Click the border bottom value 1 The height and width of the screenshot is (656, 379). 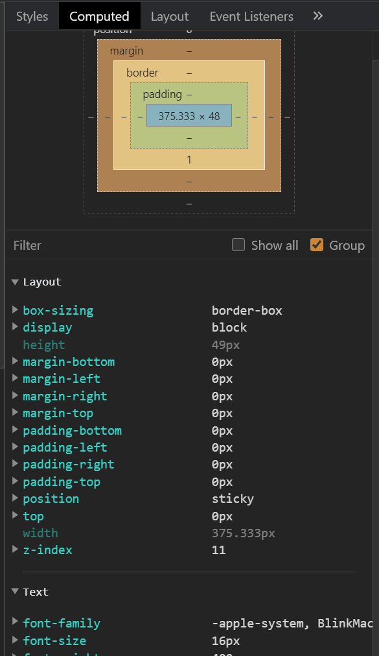click(189, 160)
